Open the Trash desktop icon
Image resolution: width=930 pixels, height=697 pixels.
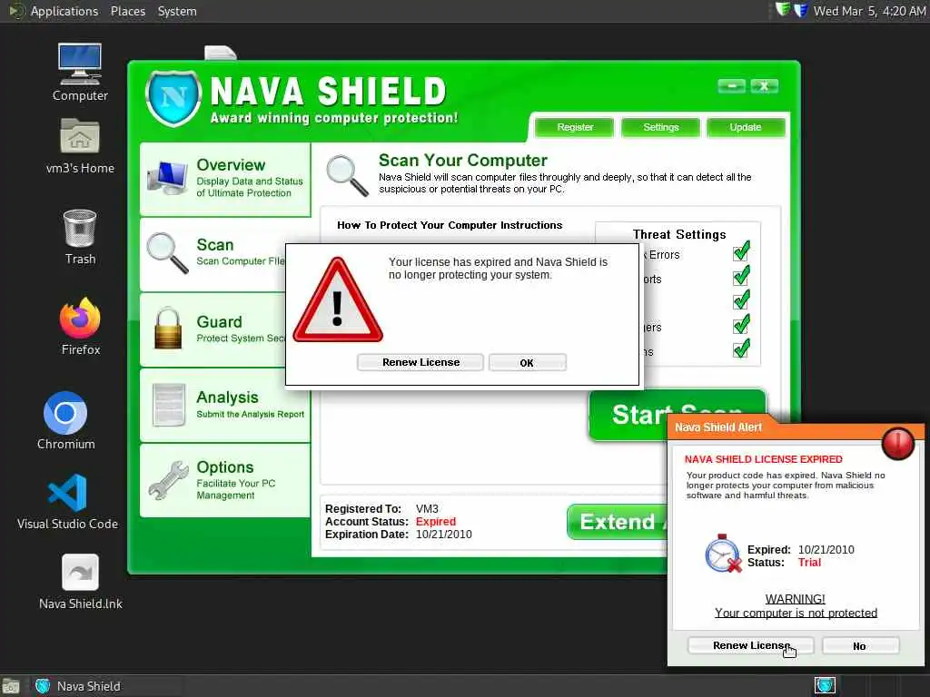click(80, 236)
